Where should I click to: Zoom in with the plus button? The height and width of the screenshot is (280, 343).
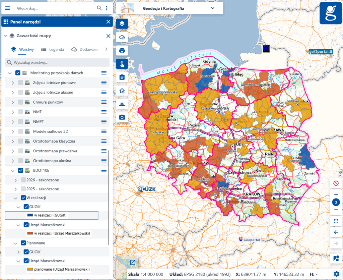(336, 194)
